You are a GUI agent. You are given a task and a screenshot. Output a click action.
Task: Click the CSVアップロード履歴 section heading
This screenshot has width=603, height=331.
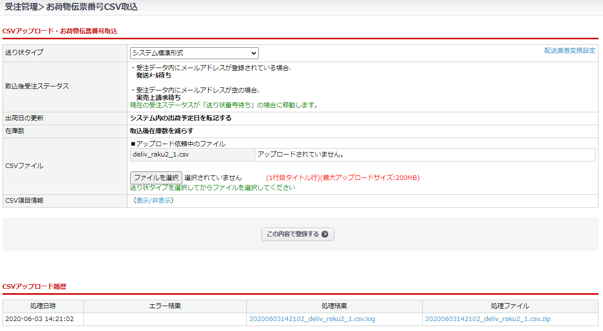(34, 287)
